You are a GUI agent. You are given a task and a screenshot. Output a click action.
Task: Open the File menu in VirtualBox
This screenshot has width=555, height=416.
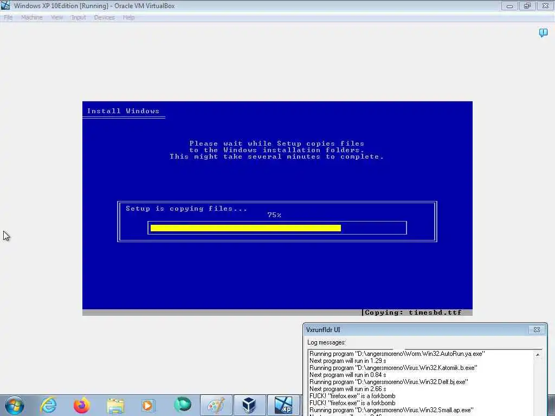point(8,17)
